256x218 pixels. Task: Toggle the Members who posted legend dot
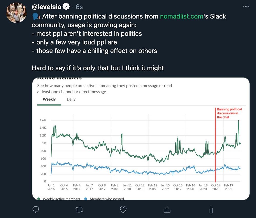tap(86, 199)
